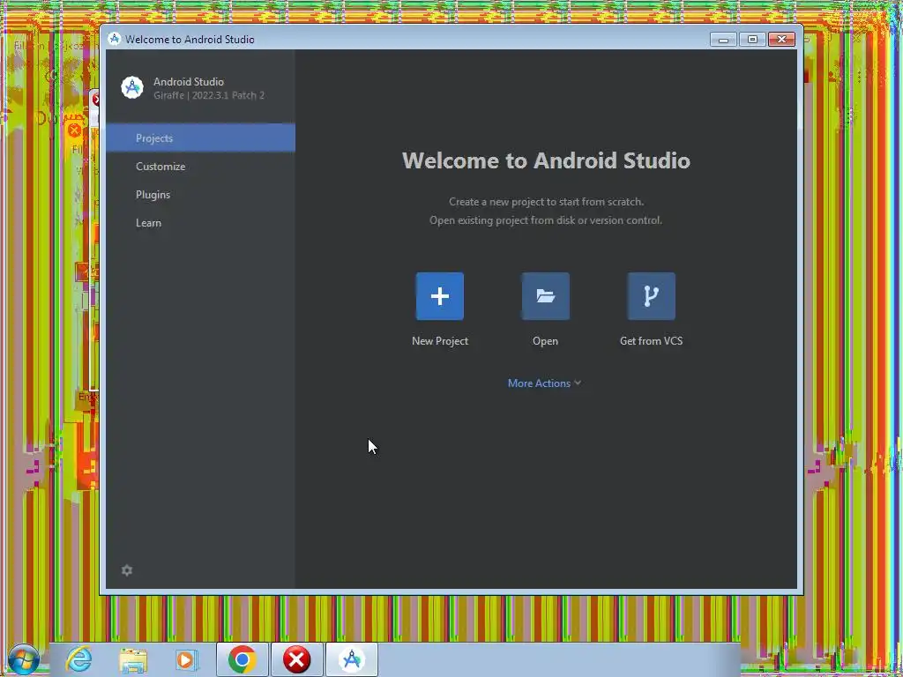The image size is (903, 677).
Task: Click the Open label
Action: tap(545, 341)
